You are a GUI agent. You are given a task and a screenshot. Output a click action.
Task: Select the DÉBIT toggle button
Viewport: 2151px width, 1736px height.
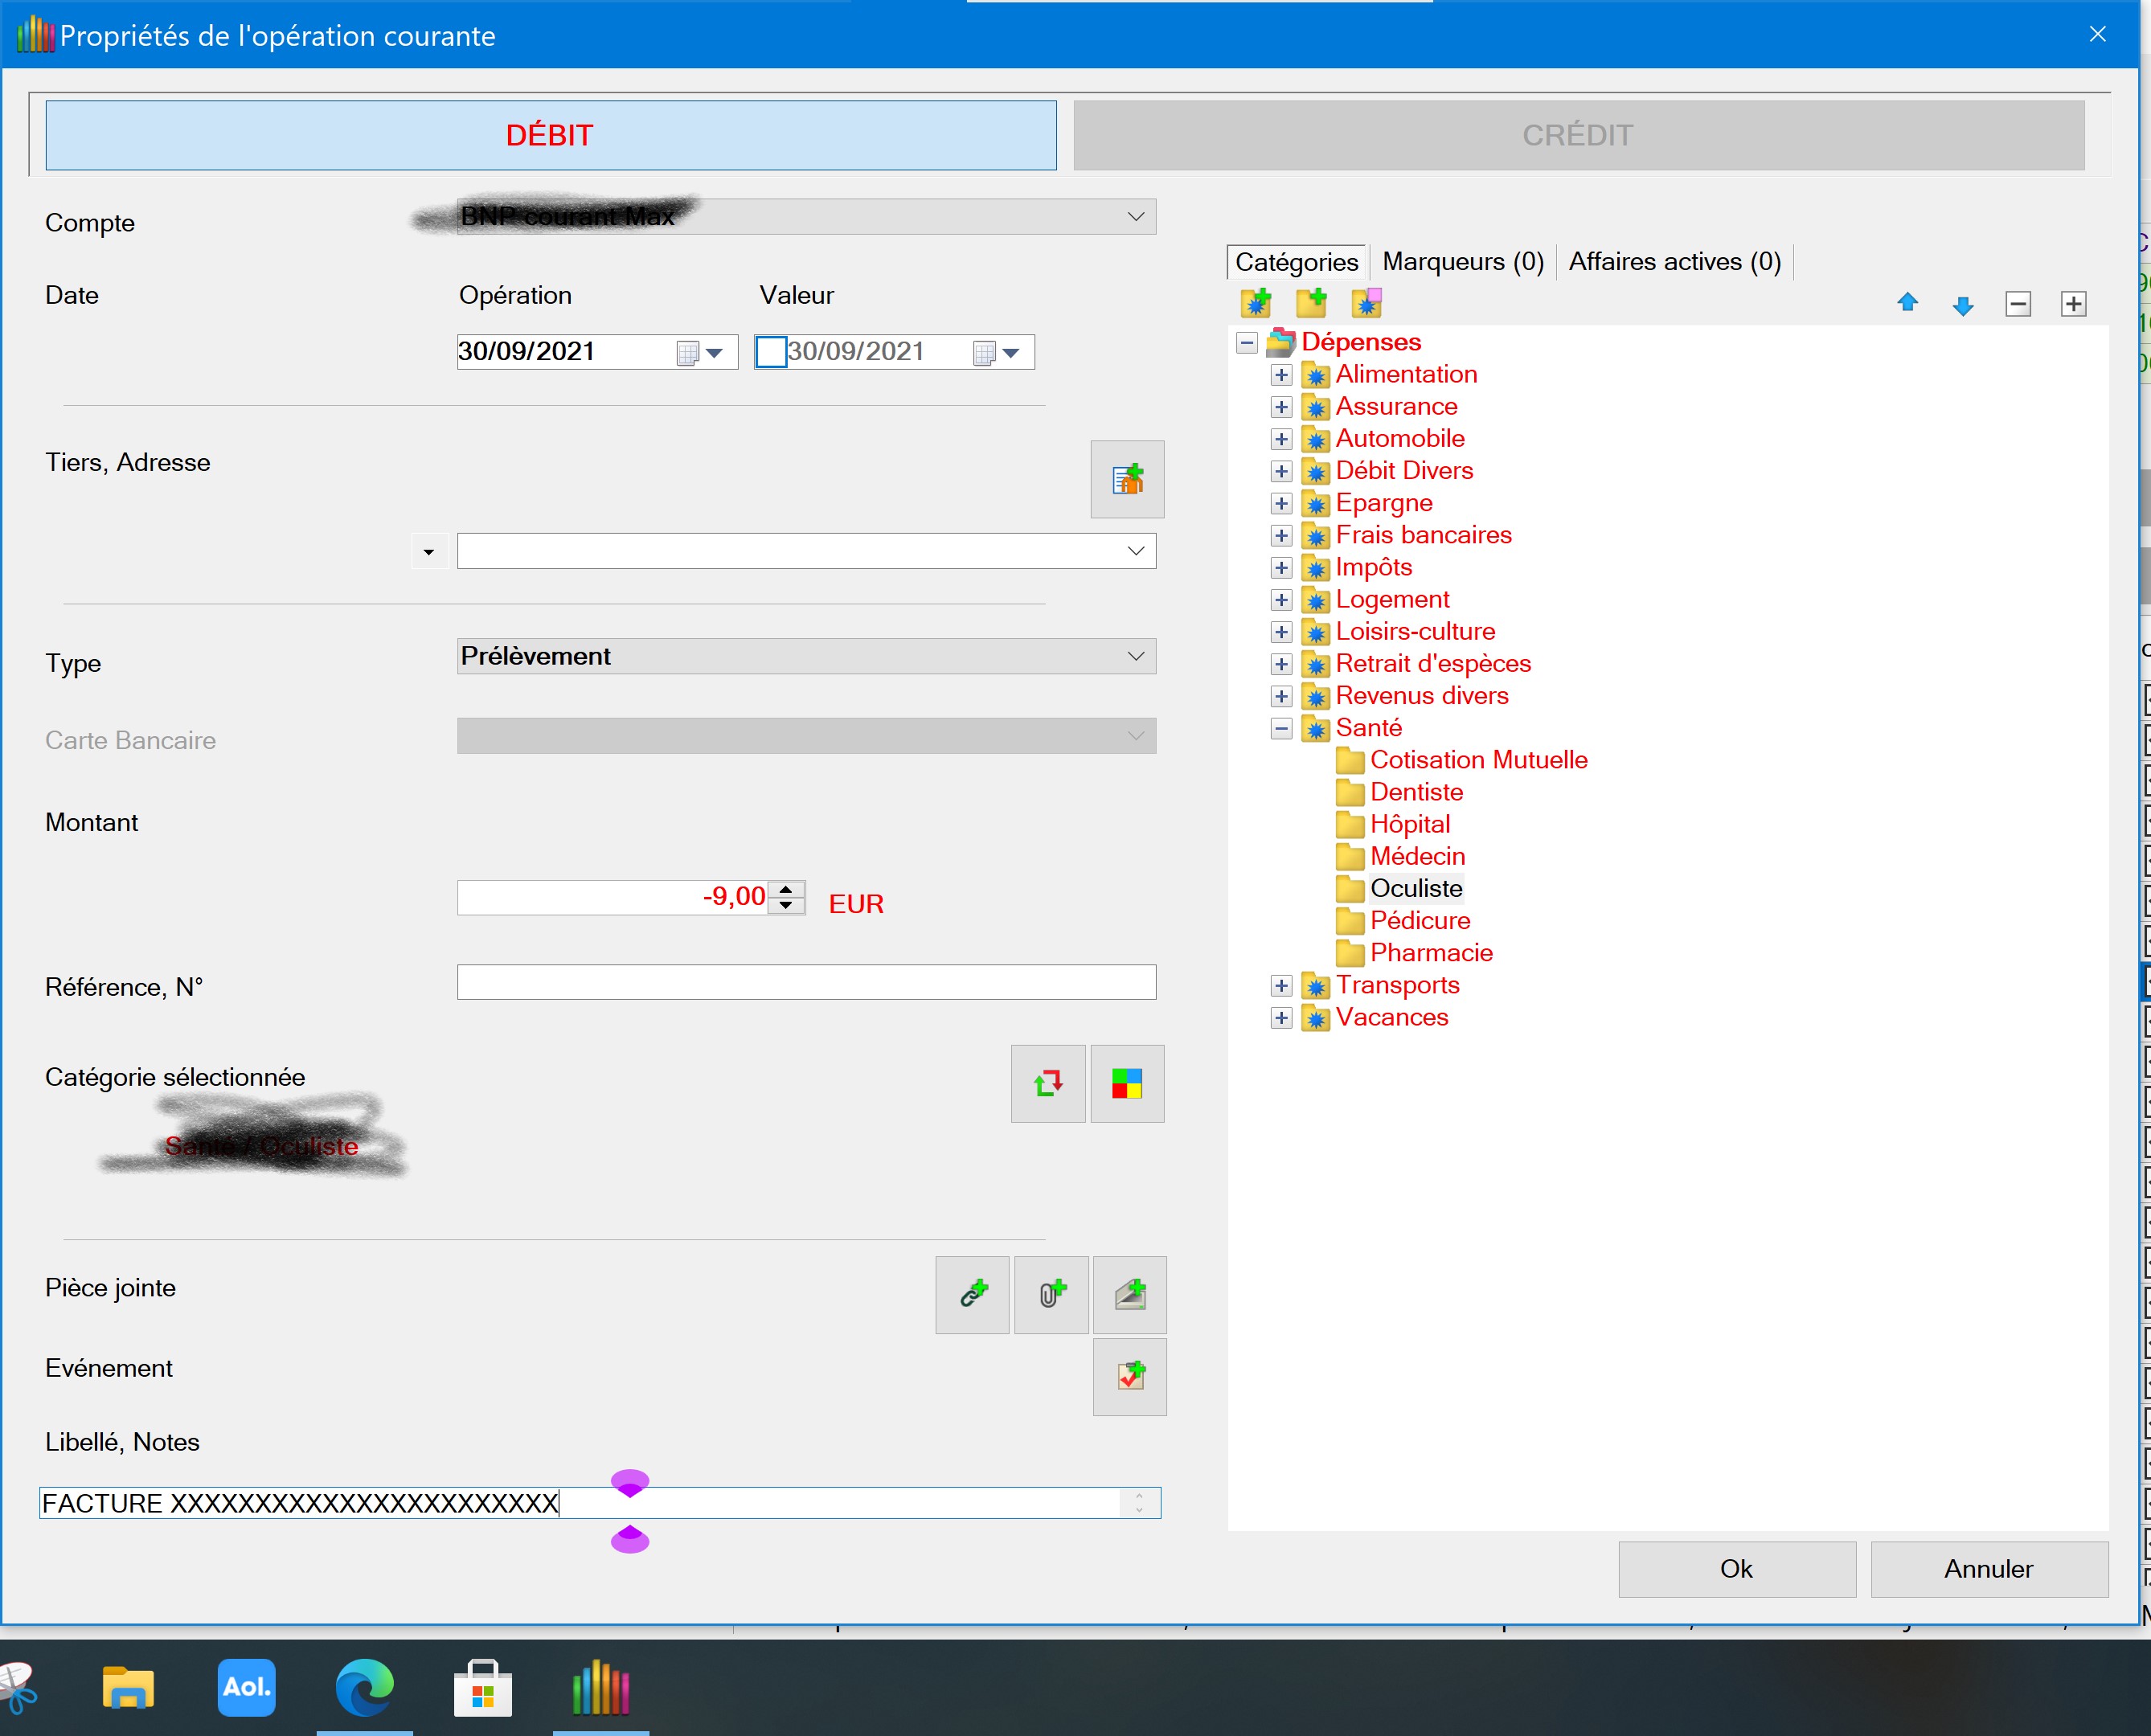550,135
